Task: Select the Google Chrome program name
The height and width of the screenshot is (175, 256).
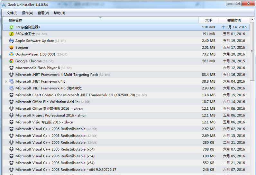Action: click(28, 61)
